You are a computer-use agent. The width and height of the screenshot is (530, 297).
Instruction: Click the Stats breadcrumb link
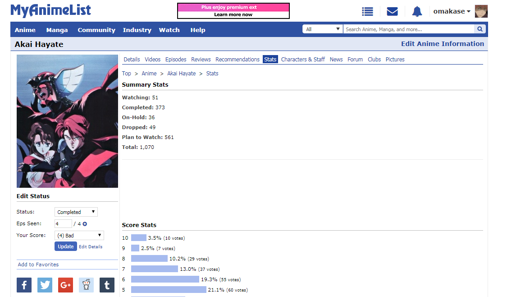(x=212, y=74)
